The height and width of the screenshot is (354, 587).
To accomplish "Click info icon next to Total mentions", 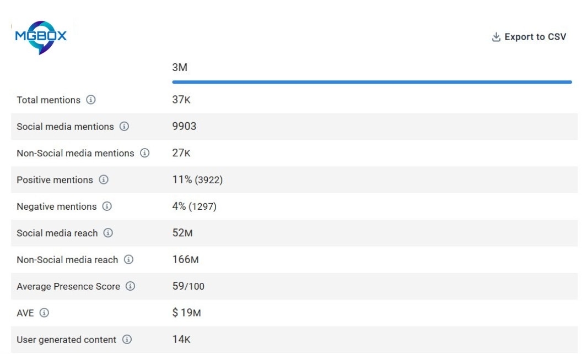I will coord(91,100).
